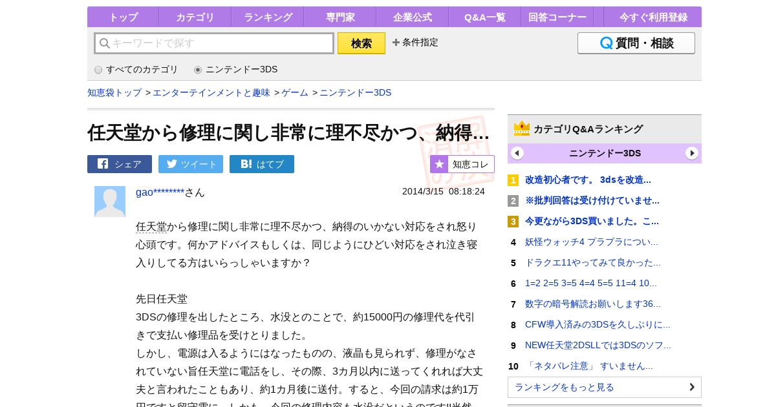Image resolution: width=776 pixels, height=407 pixels.
Task: Click the plus icon beside 条件指定
Action: [396, 43]
